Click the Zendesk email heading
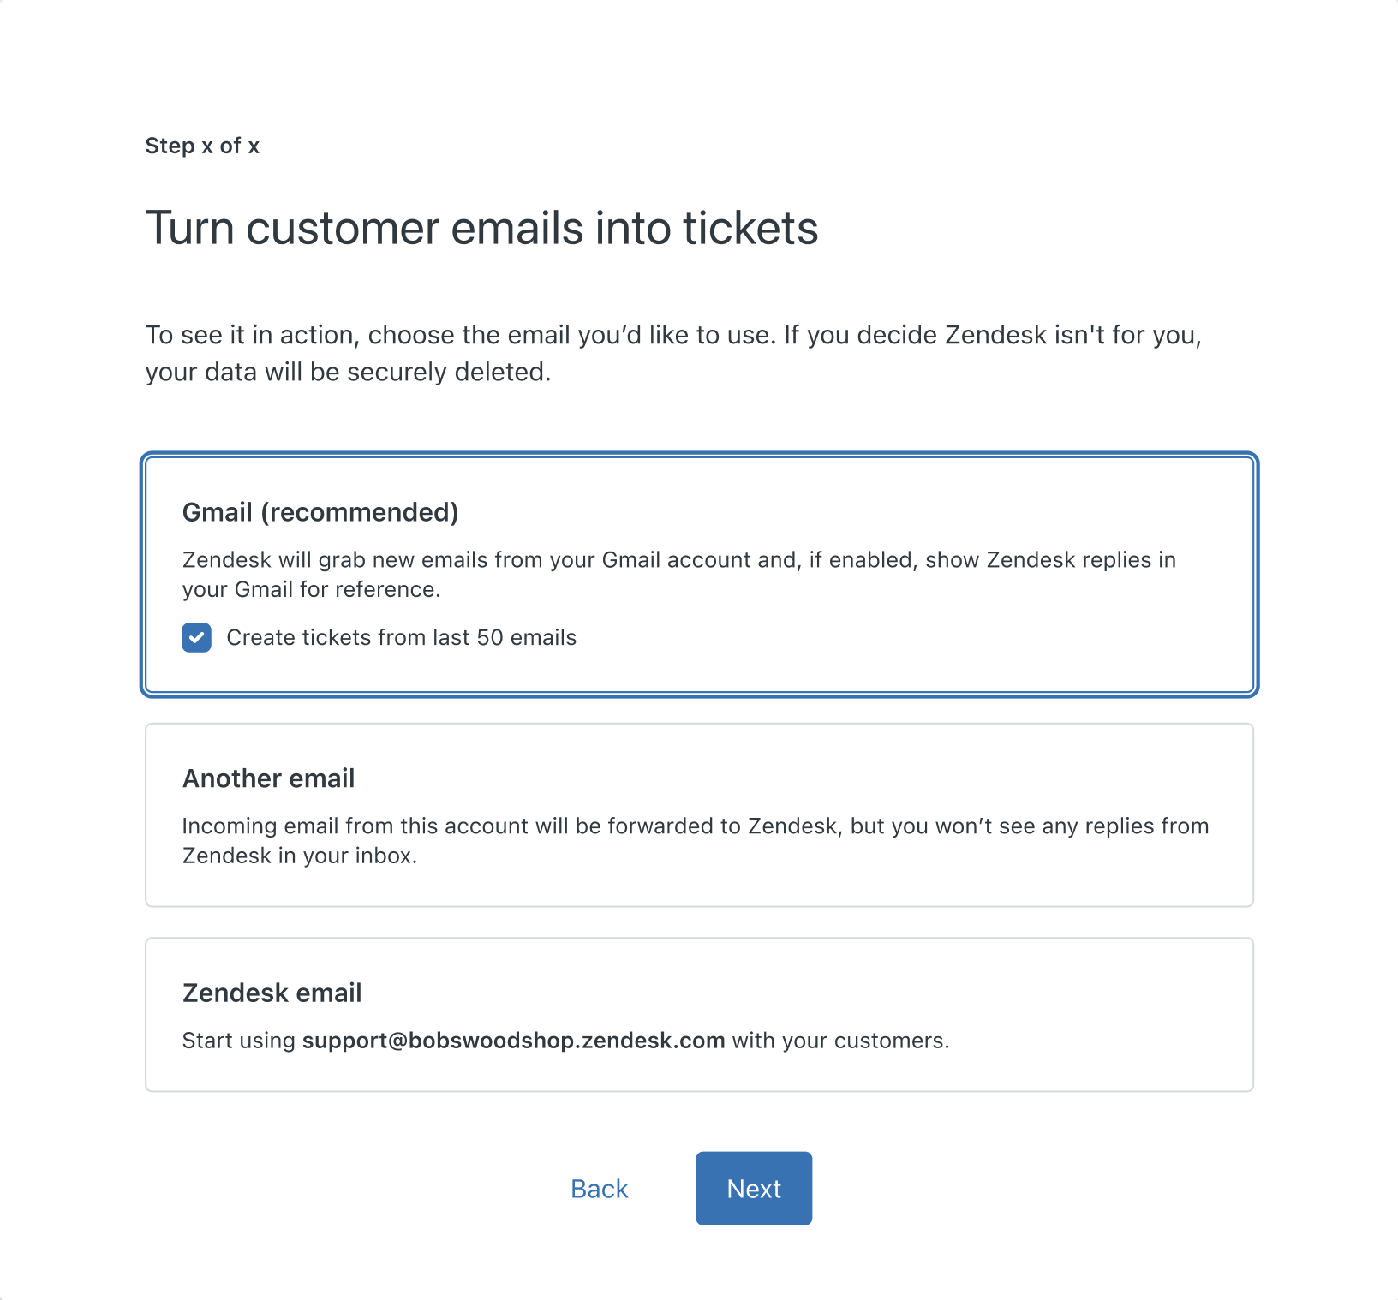The width and height of the screenshot is (1398, 1300). tap(272, 993)
